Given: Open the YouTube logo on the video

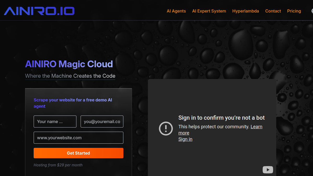Looking at the screenshot, I should pos(268,170).
